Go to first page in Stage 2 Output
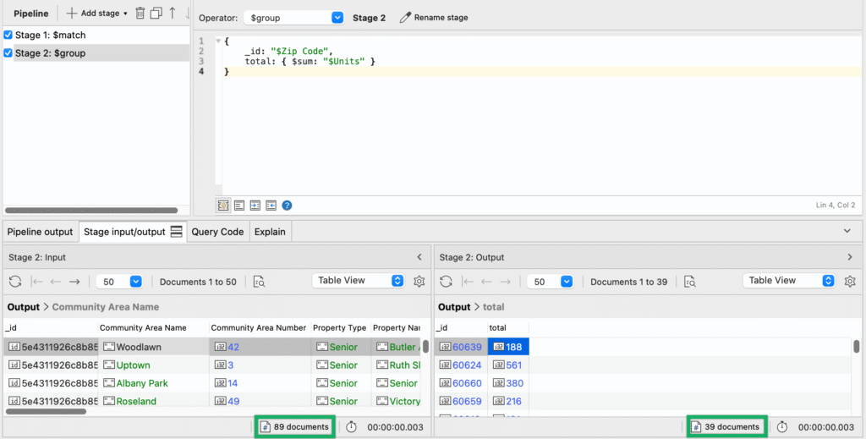866x439 pixels. (x=468, y=282)
